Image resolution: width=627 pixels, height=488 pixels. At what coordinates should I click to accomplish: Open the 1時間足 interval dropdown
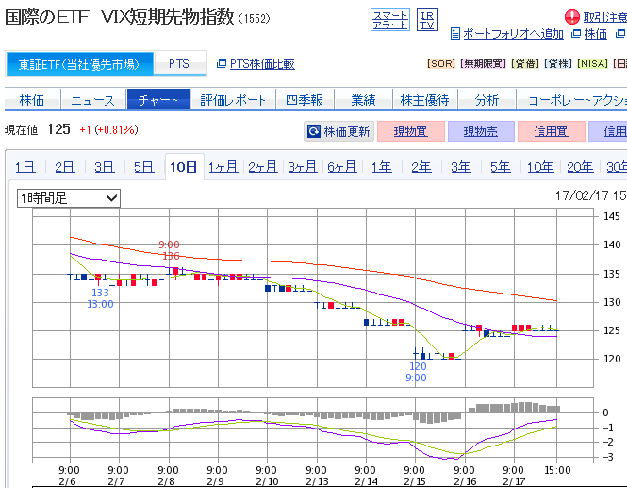click(x=69, y=198)
